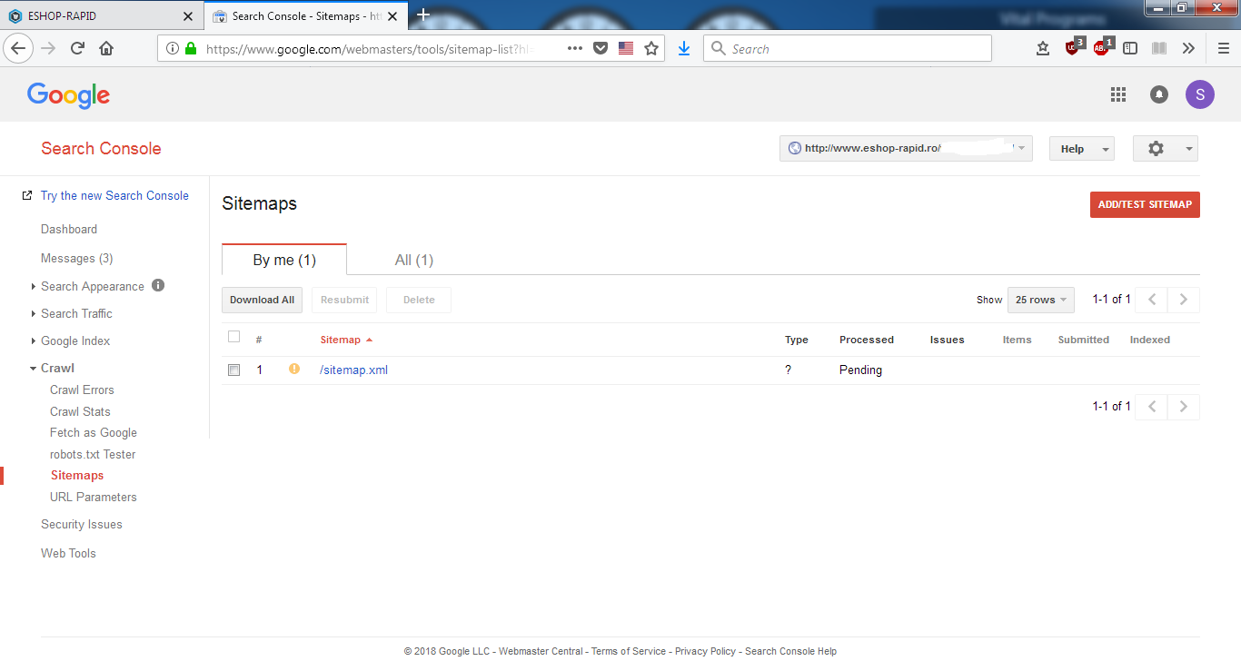Viewport: 1241px width, 661px height.
Task: Open the /sitemap.xml link
Action: 354,370
